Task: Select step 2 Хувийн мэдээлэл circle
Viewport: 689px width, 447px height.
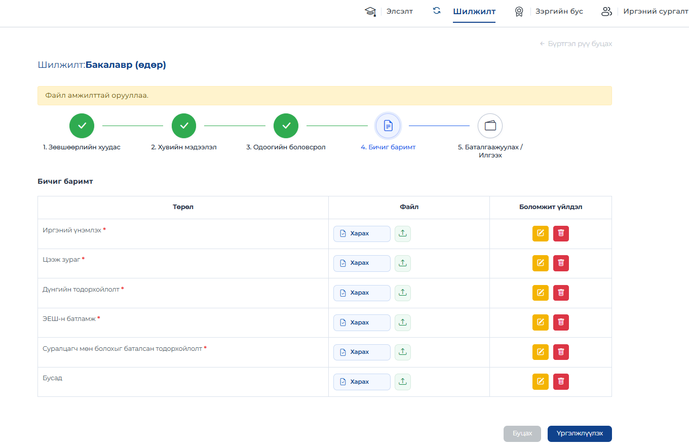Action: point(184,126)
